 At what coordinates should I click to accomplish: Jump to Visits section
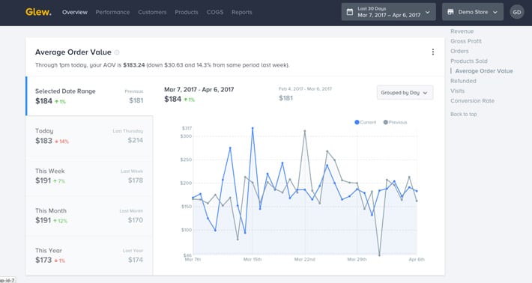coord(457,91)
